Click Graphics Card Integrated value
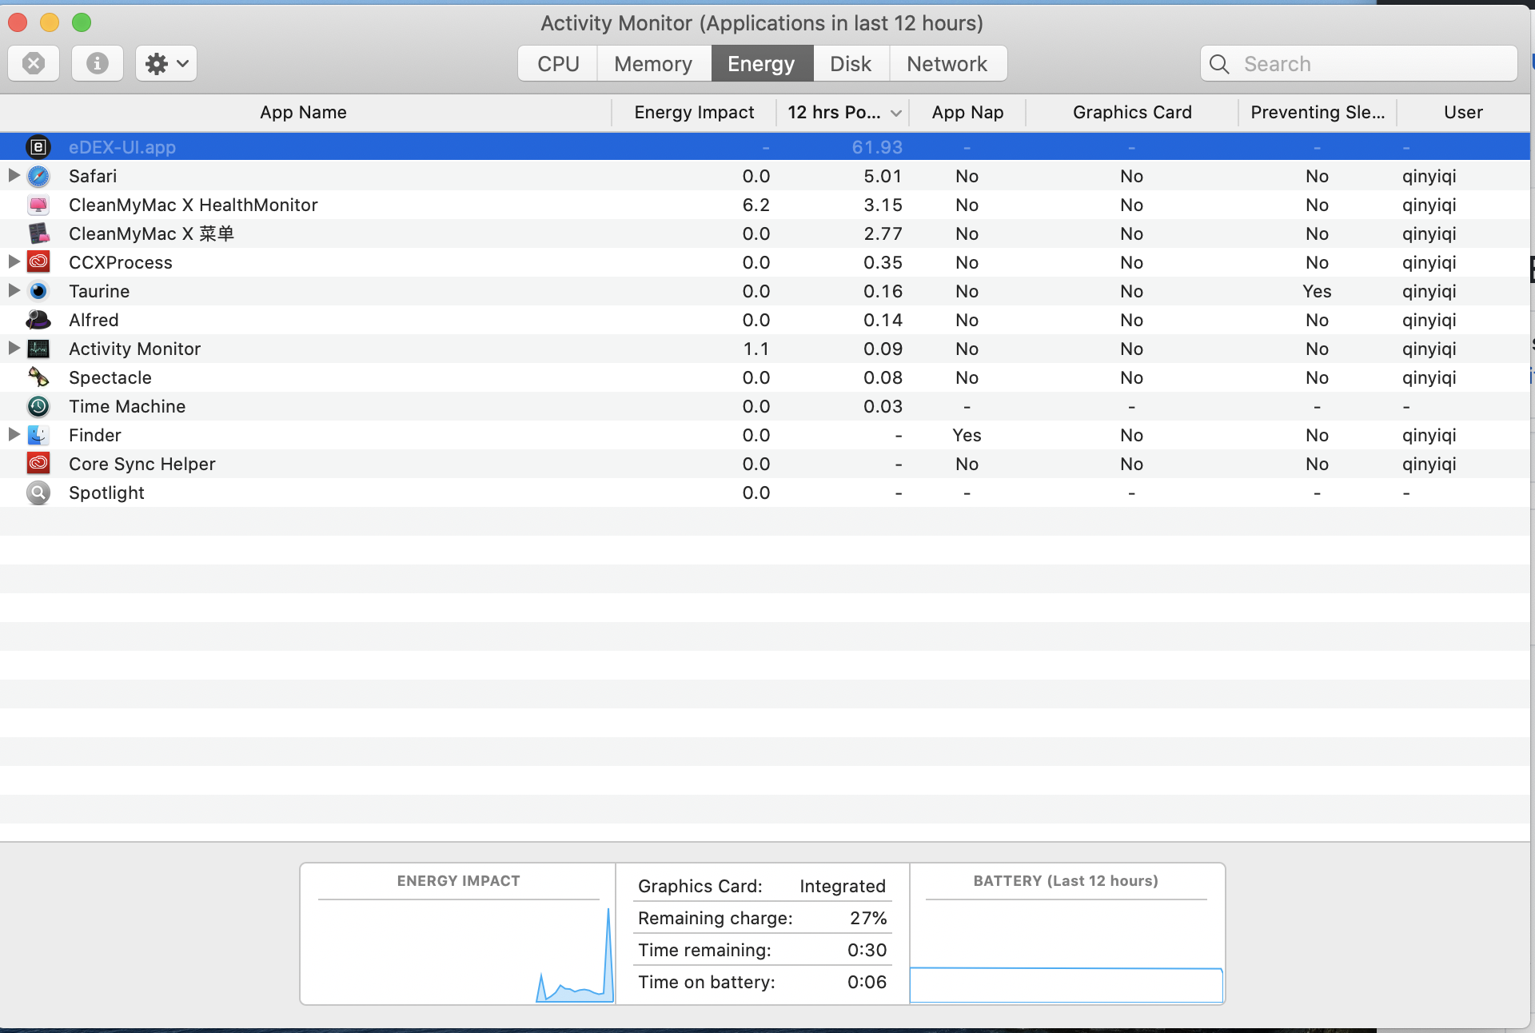Image resolution: width=1535 pixels, height=1033 pixels. coord(843,886)
